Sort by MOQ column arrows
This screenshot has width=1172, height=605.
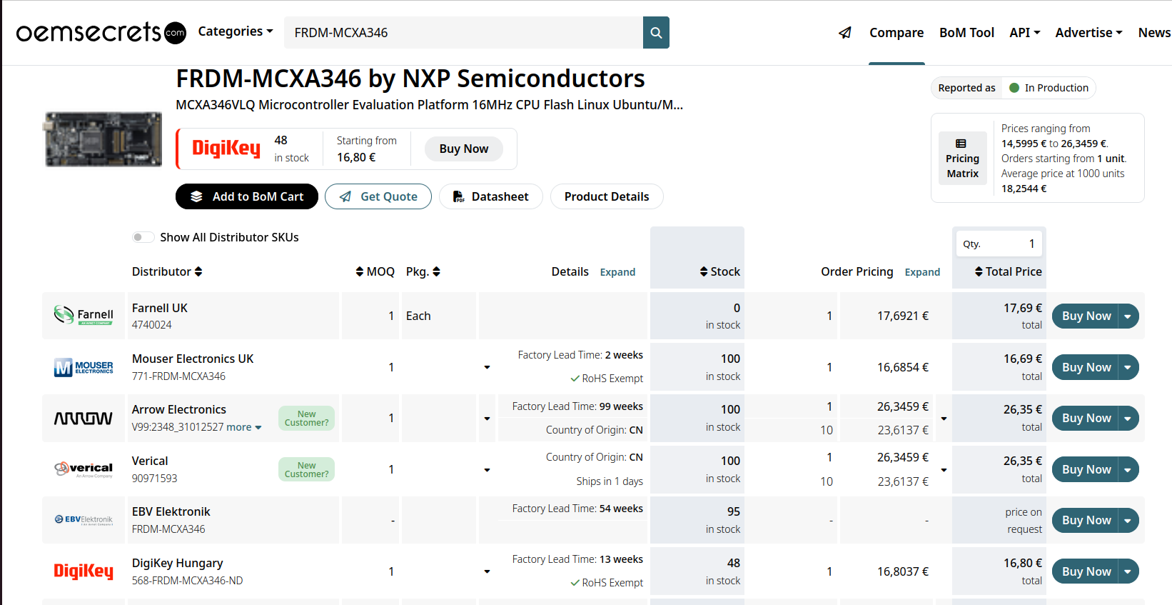pyautogui.click(x=360, y=271)
